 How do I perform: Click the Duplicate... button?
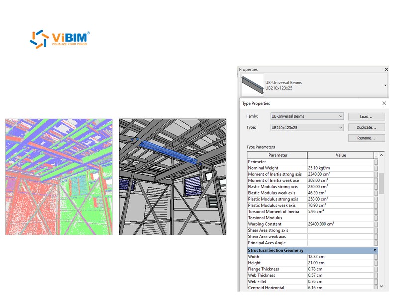[x=367, y=127]
